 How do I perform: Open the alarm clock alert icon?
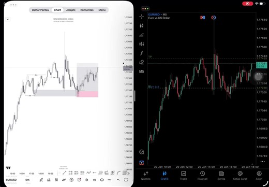(79, 180)
